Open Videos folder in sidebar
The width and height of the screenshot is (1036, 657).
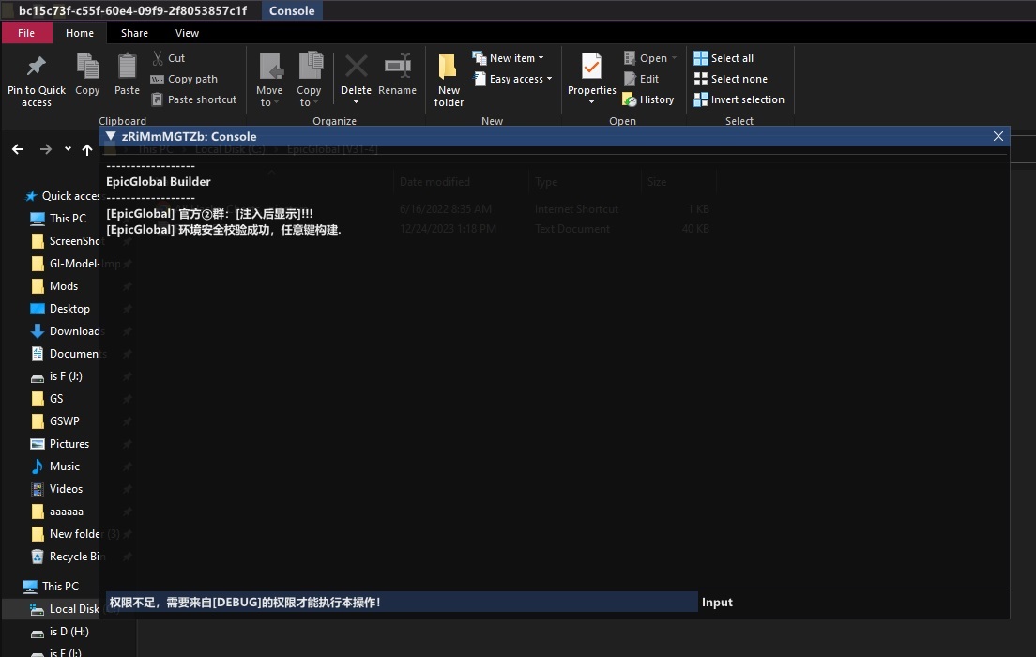[57, 488]
